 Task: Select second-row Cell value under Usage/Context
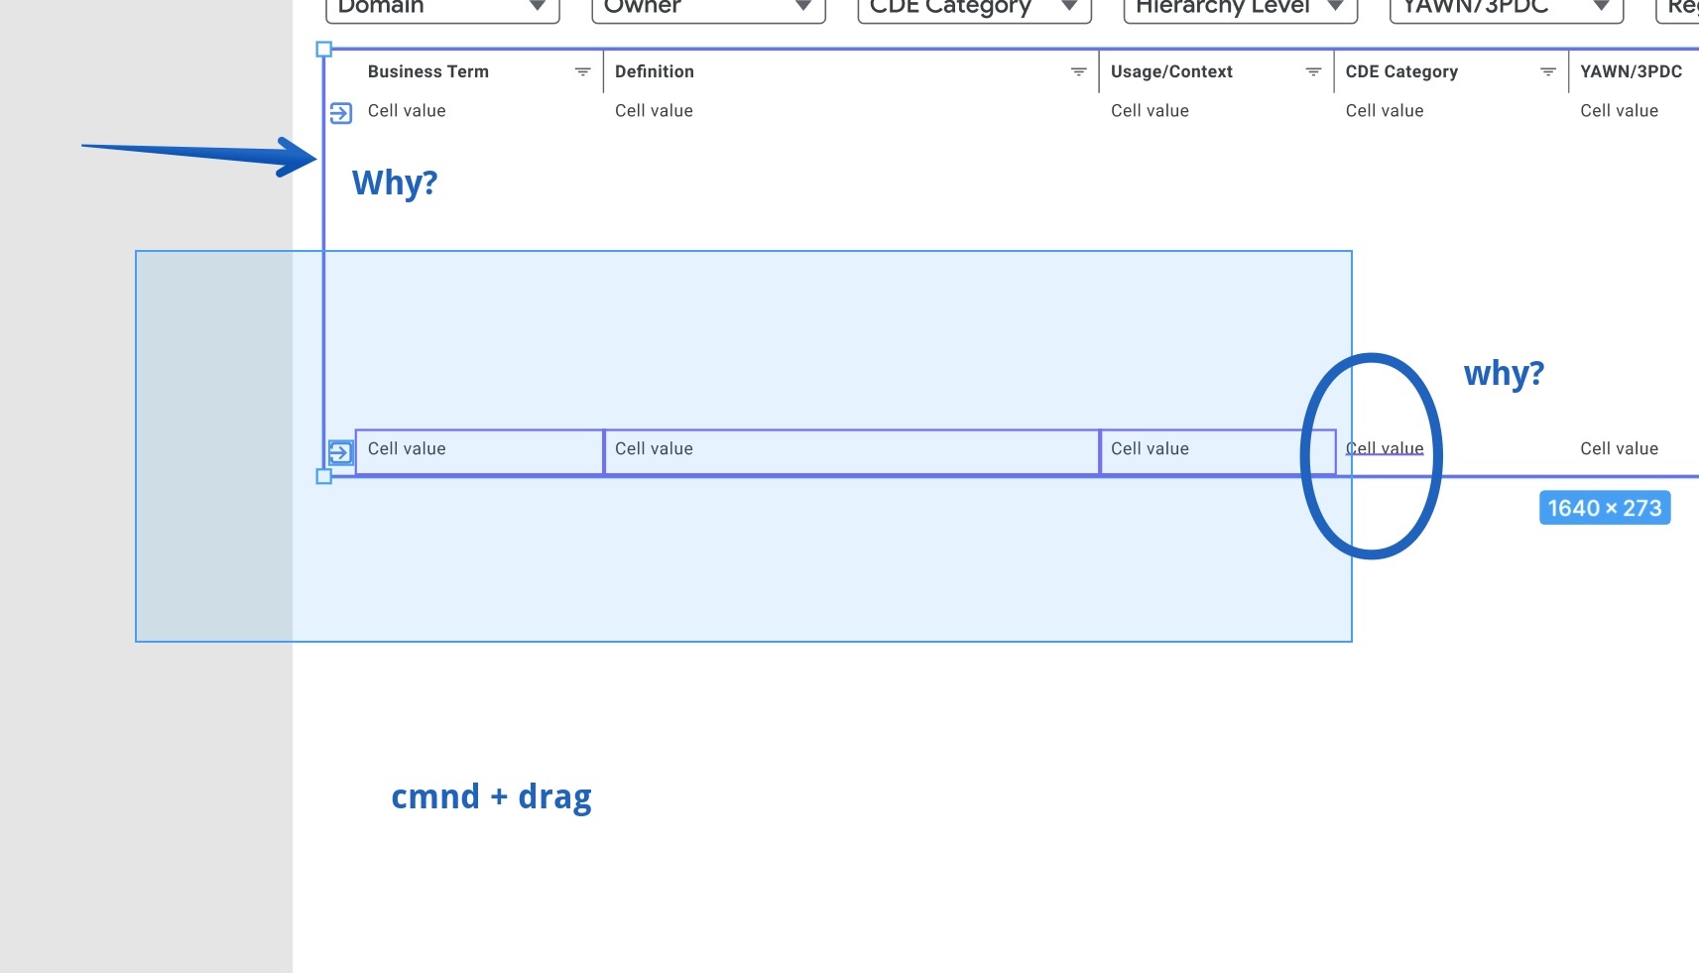pos(1150,449)
